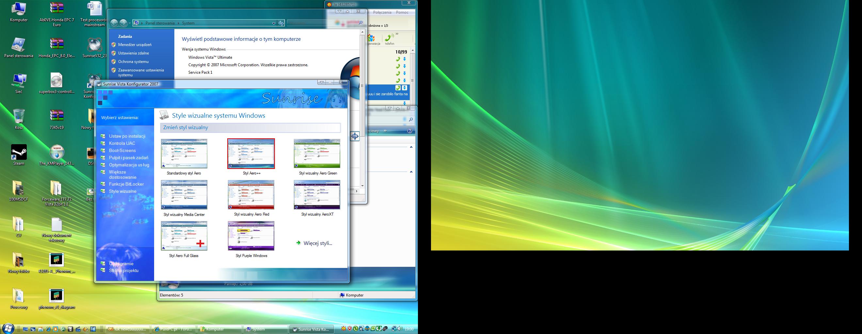Open the CV folder on desktop
The width and height of the screenshot is (862, 334).
(x=19, y=227)
